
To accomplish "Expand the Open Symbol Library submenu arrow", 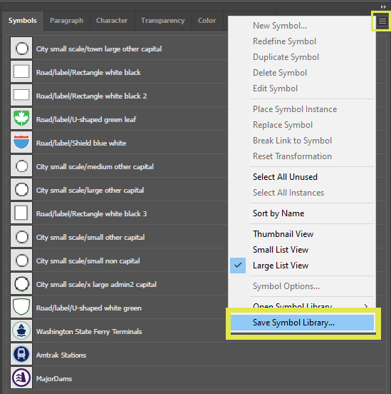I will point(366,305).
